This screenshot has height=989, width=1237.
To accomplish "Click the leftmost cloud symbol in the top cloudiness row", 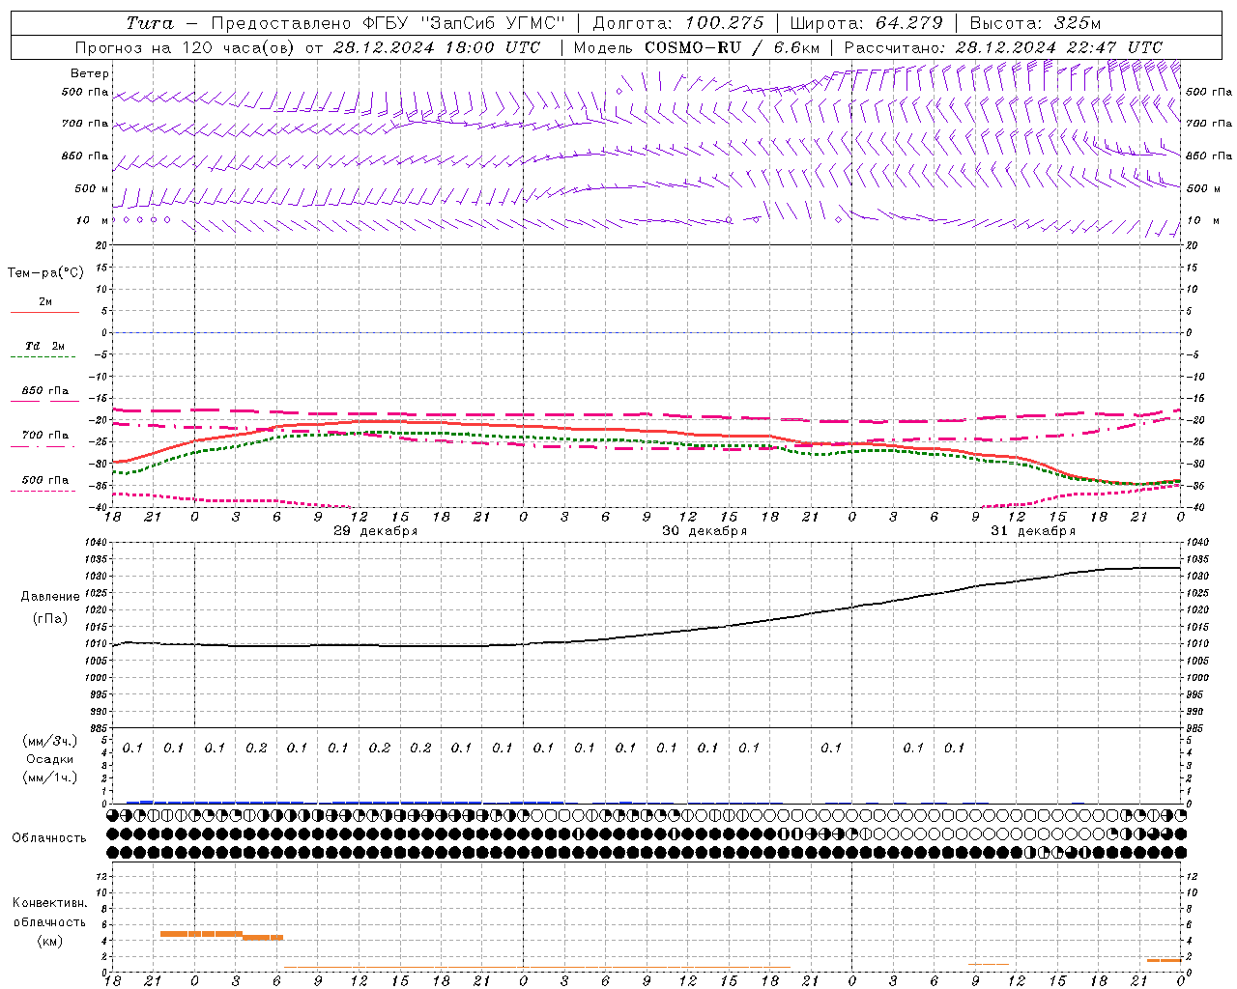I will pyautogui.click(x=113, y=815).
